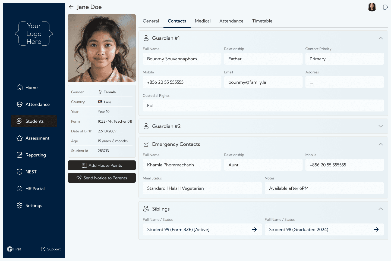This screenshot has height=261, width=391.
Task: Click the Attendance graduation cap icon
Action: (x=20, y=104)
